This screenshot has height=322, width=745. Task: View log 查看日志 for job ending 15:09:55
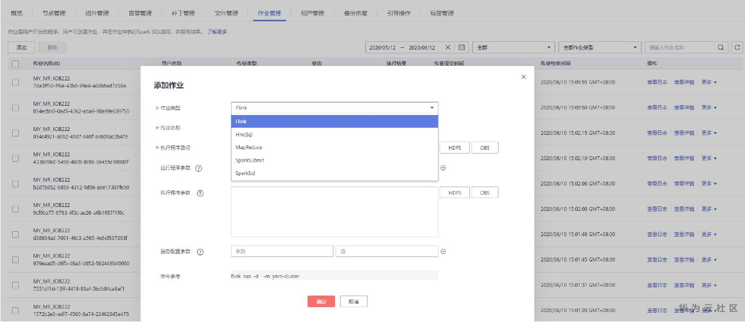[657, 83]
